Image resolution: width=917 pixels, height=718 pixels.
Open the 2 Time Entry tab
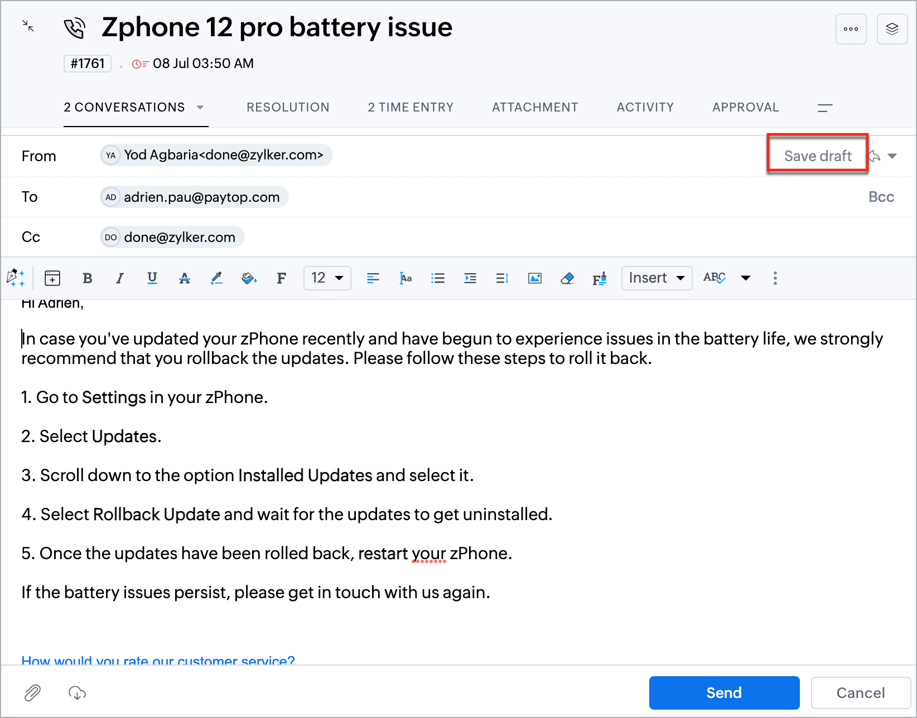click(x=411, y=107)
